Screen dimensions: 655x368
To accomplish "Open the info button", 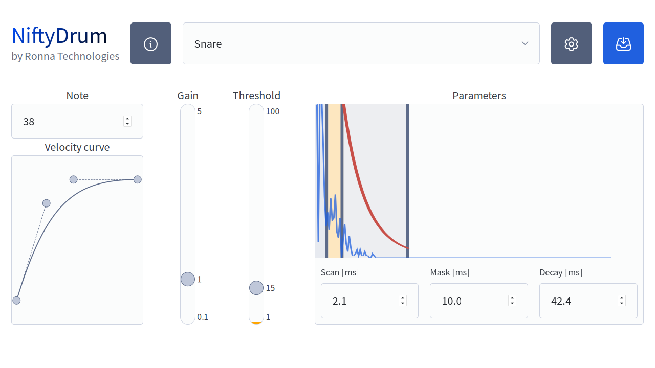I will coord(151,43).
